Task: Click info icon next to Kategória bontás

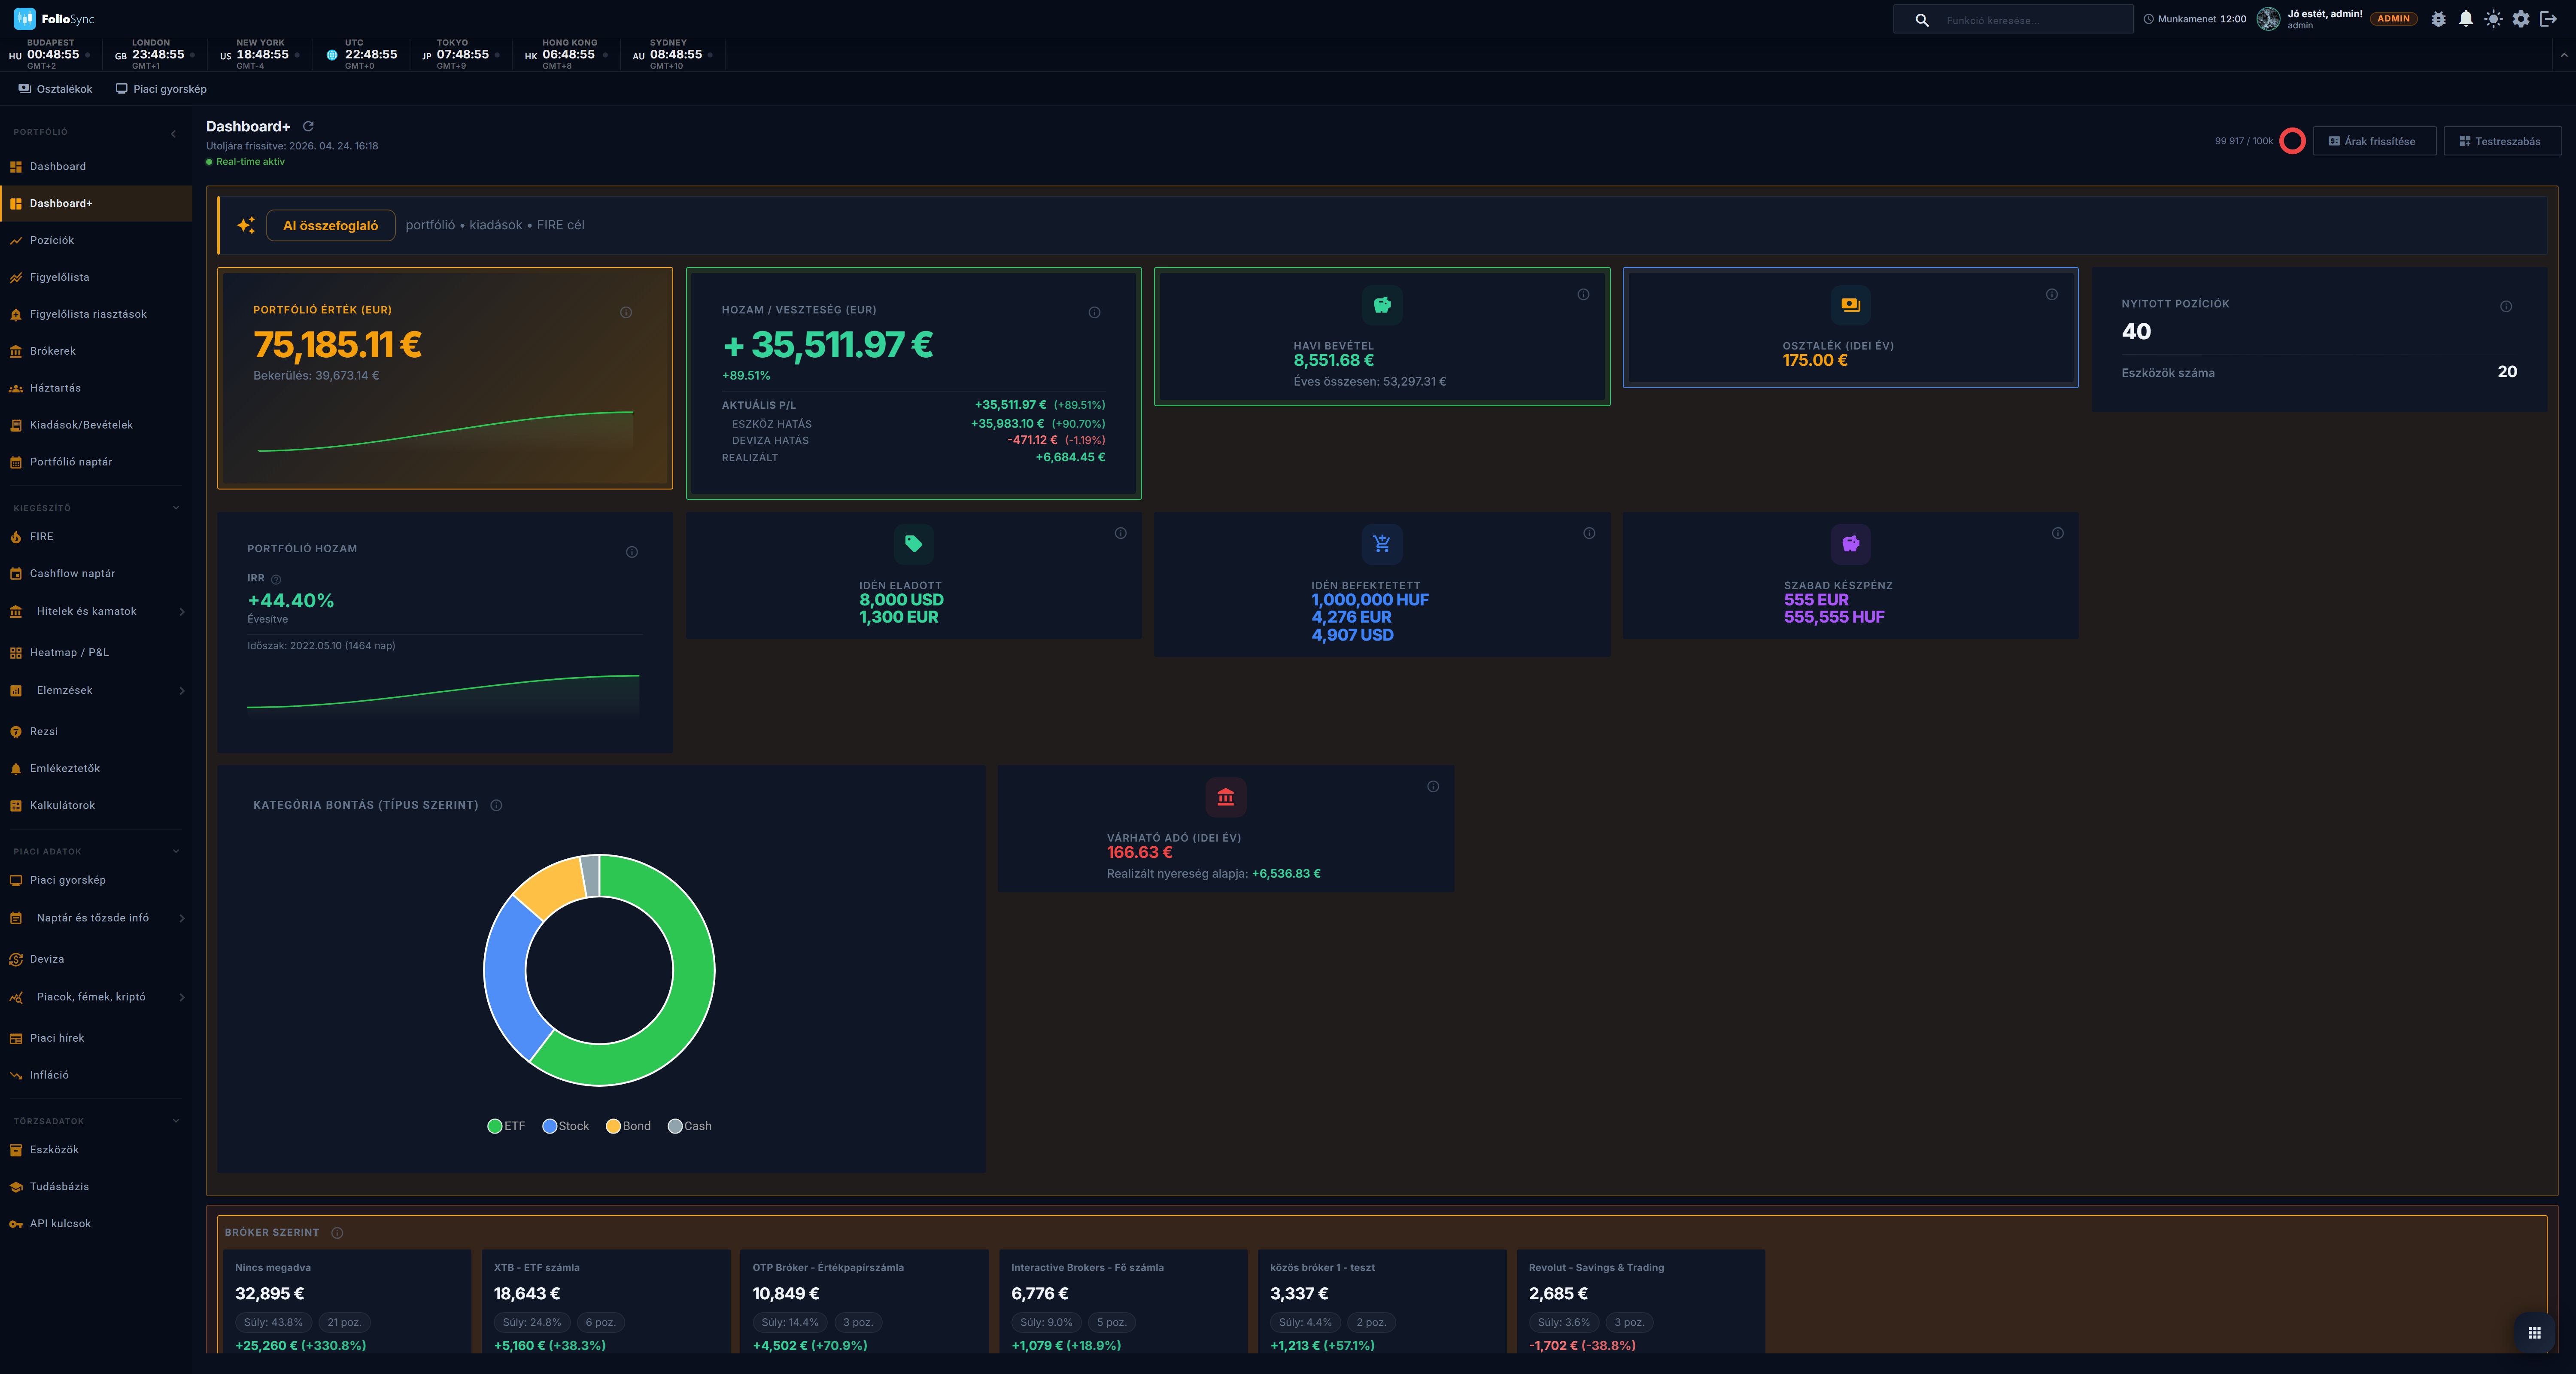Action: [x=496, y=805]
